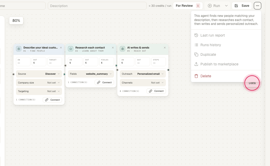Open the three-dot more options button
The width and height of the screenshot is (270, 166).
[258, 6]
